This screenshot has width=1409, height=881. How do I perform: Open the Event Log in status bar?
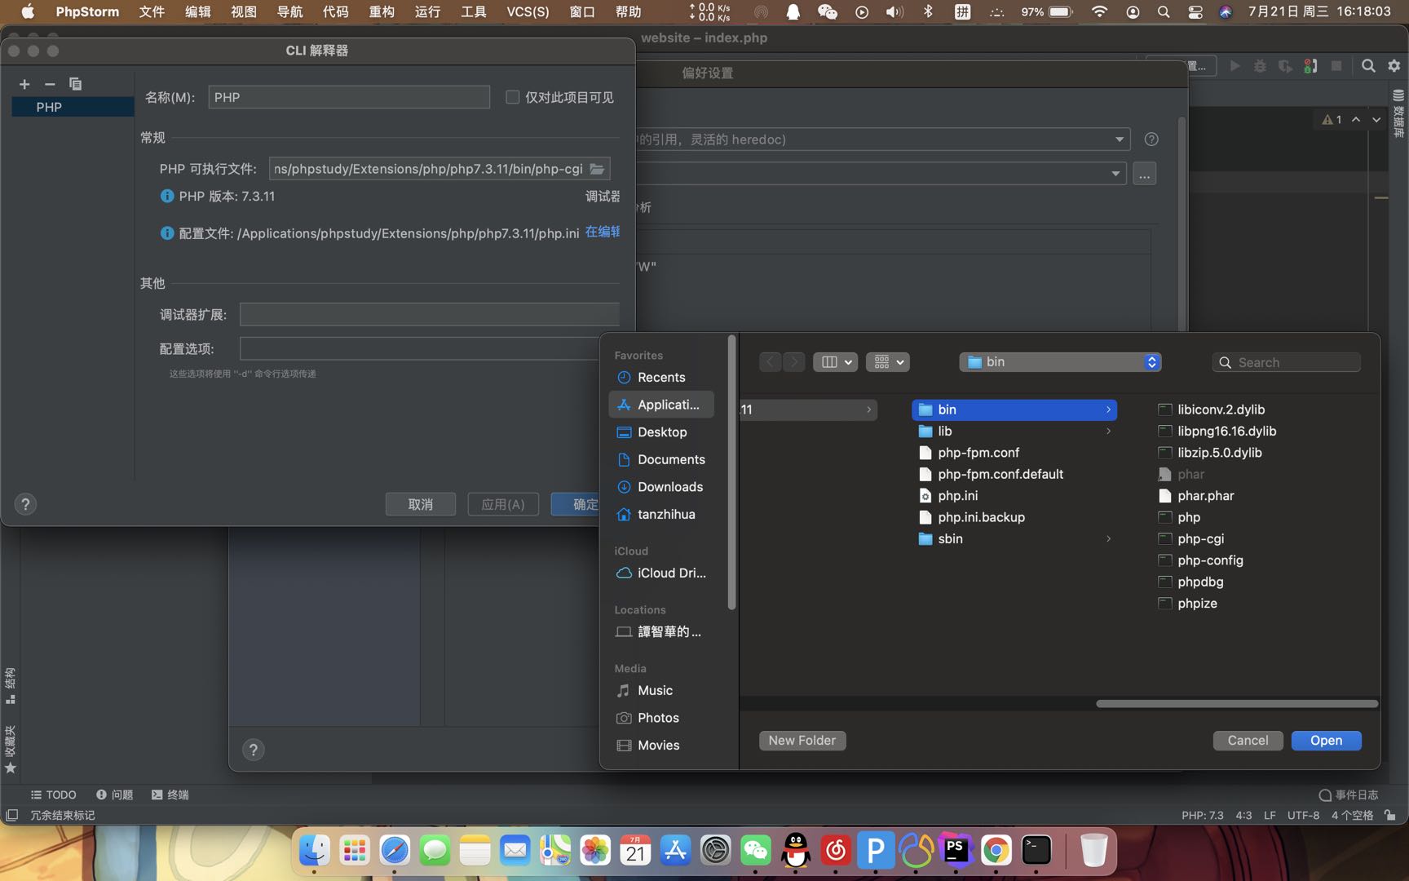1349,795
